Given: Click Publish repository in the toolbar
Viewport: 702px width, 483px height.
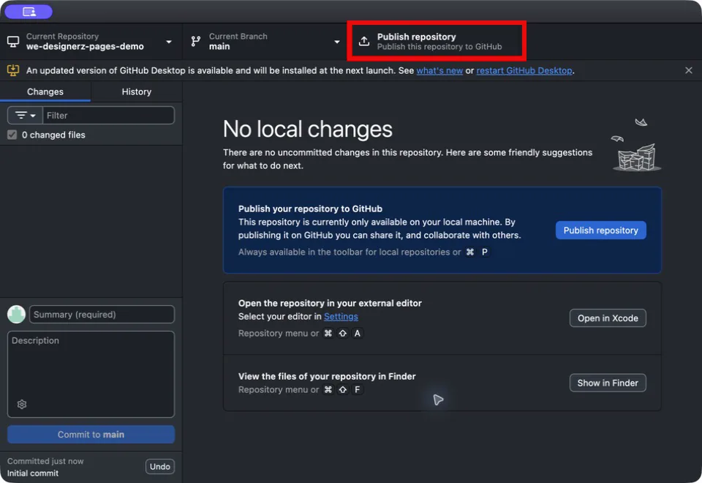Looking at the screenshot, I should coord(437,41).
